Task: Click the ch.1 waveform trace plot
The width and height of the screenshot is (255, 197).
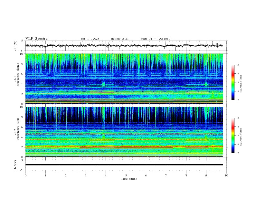Action: [124, 46]
